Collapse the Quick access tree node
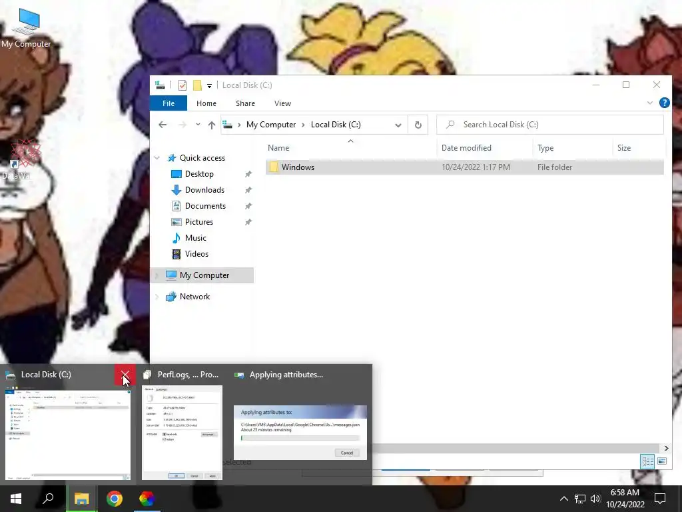 pos(157,158)
